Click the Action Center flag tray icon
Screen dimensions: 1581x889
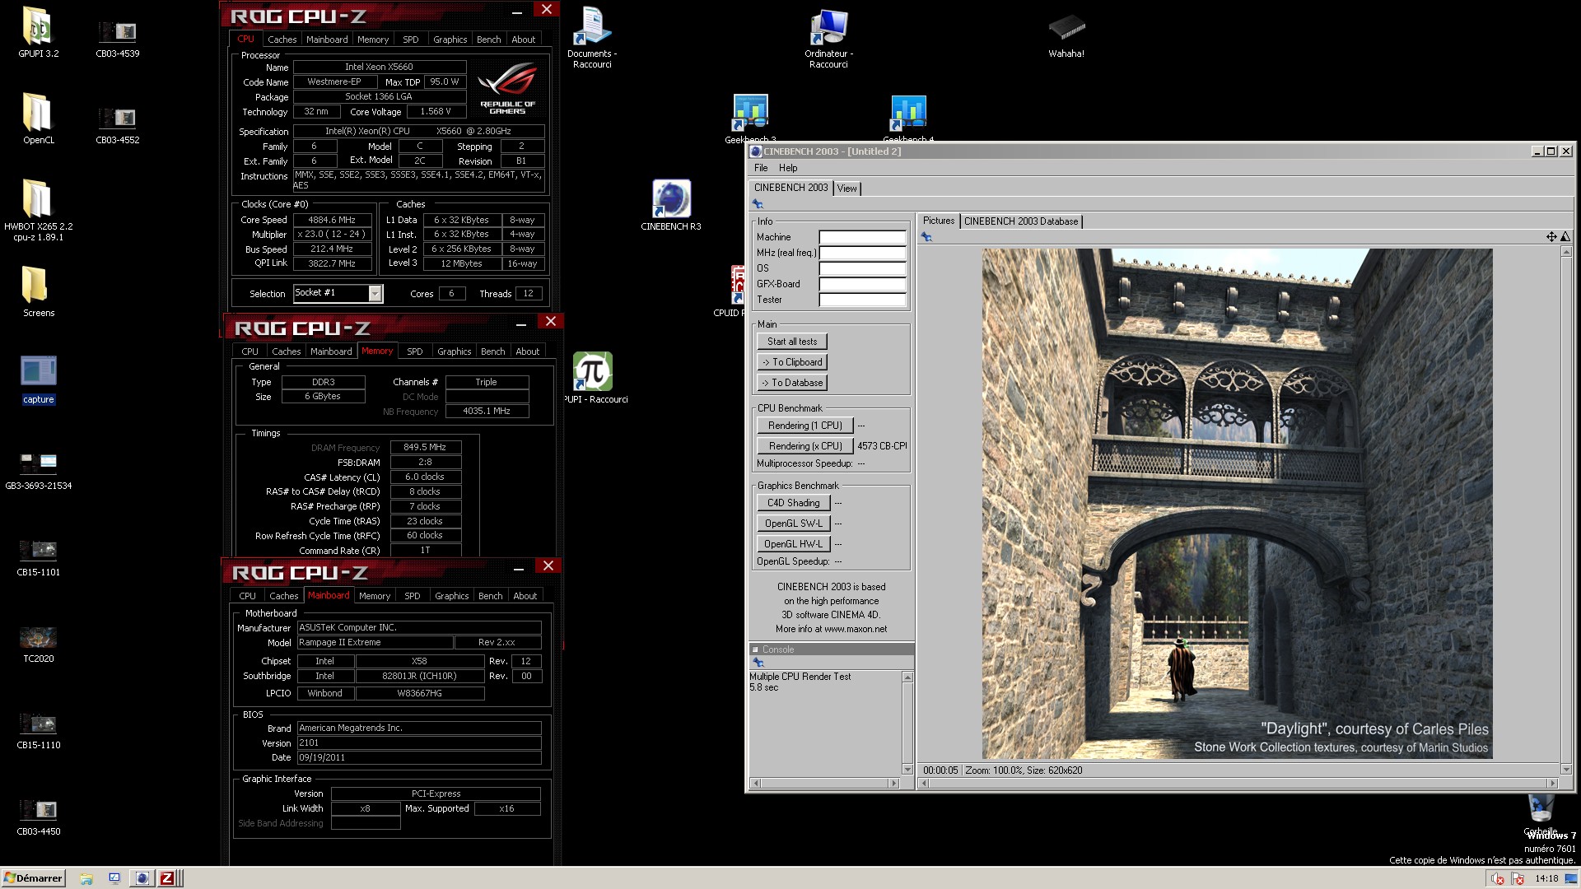coord(1518,879)
